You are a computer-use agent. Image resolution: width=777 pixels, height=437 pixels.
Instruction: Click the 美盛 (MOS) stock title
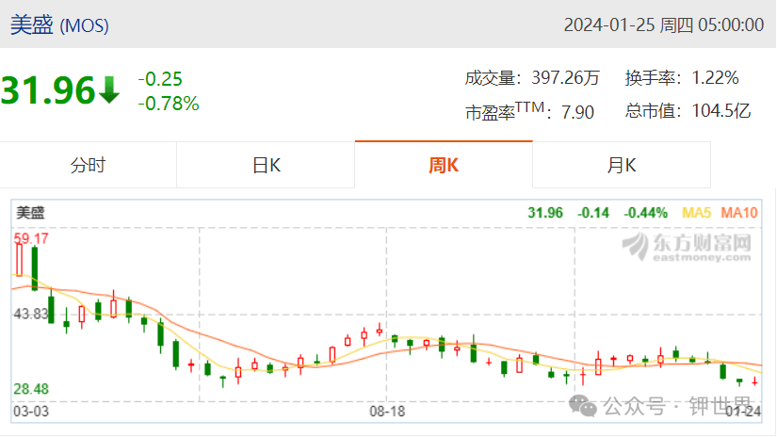pos(59,24)
